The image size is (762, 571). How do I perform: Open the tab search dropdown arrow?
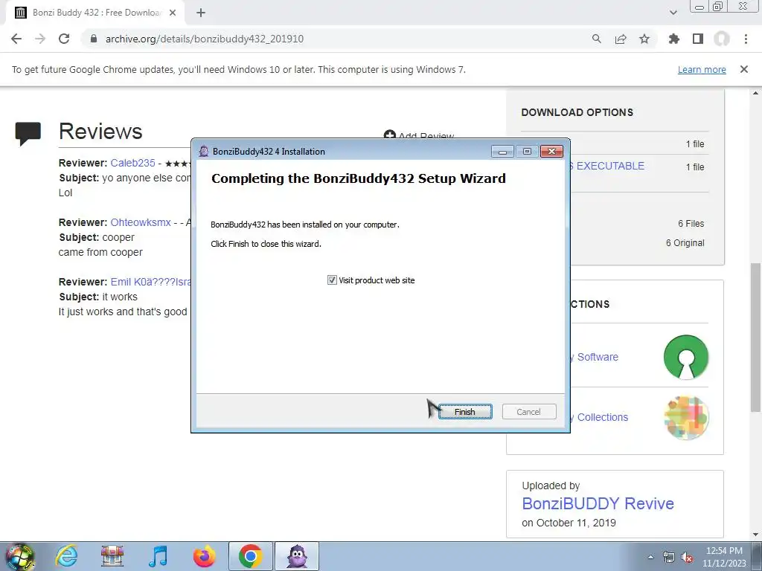673,13
